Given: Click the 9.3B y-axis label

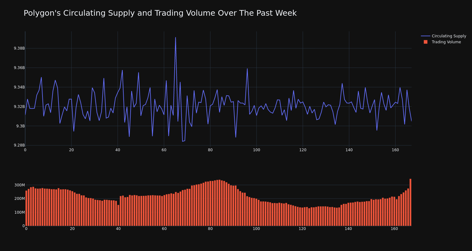Looking at the screenshot, I should pyautogui.click(x=20, y=126).
